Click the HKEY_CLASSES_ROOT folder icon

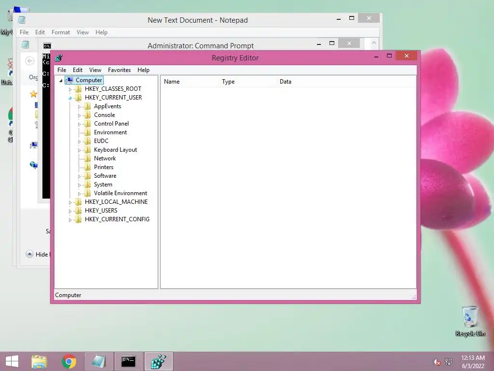pos(79,89)
